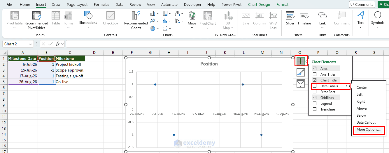Expand the Name Box dropdown
The height and width of the screenshot is (153, 389).
(31, 44)
